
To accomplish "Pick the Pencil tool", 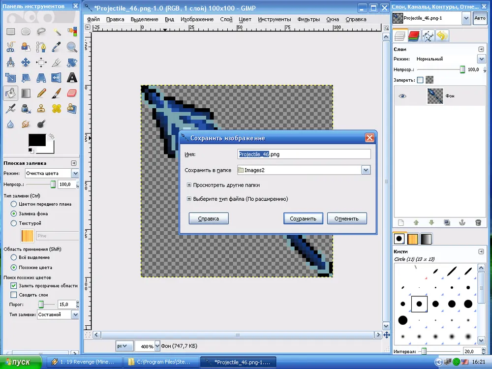I will click(41, 93).
